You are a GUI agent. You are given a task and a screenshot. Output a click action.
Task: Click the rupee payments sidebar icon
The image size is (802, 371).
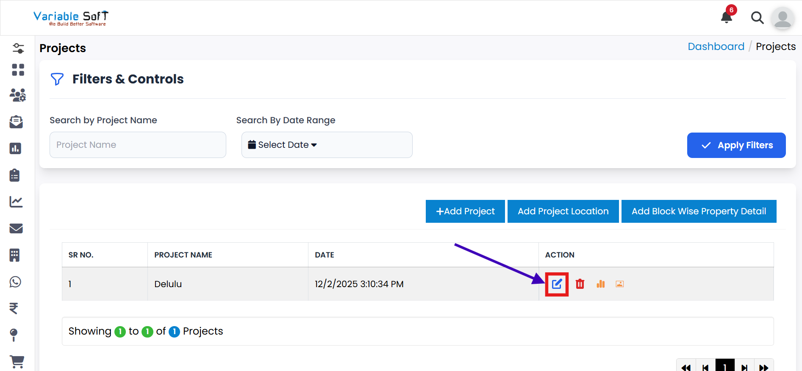(14, 308)
